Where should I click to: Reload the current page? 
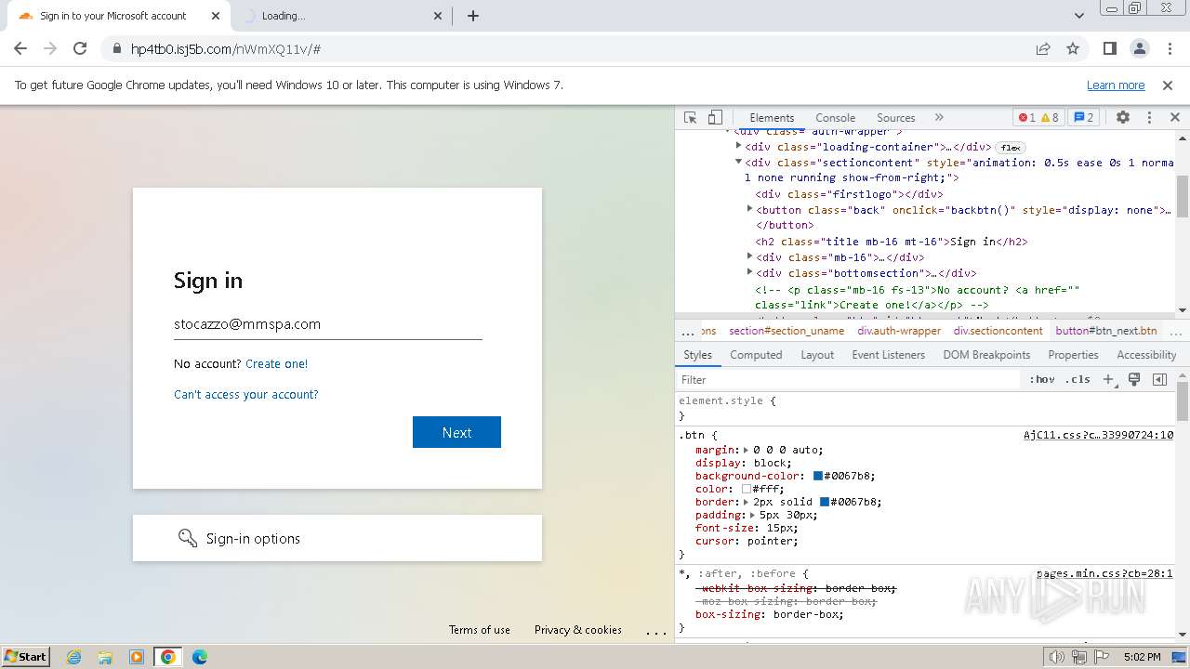(x=80, y=49)
